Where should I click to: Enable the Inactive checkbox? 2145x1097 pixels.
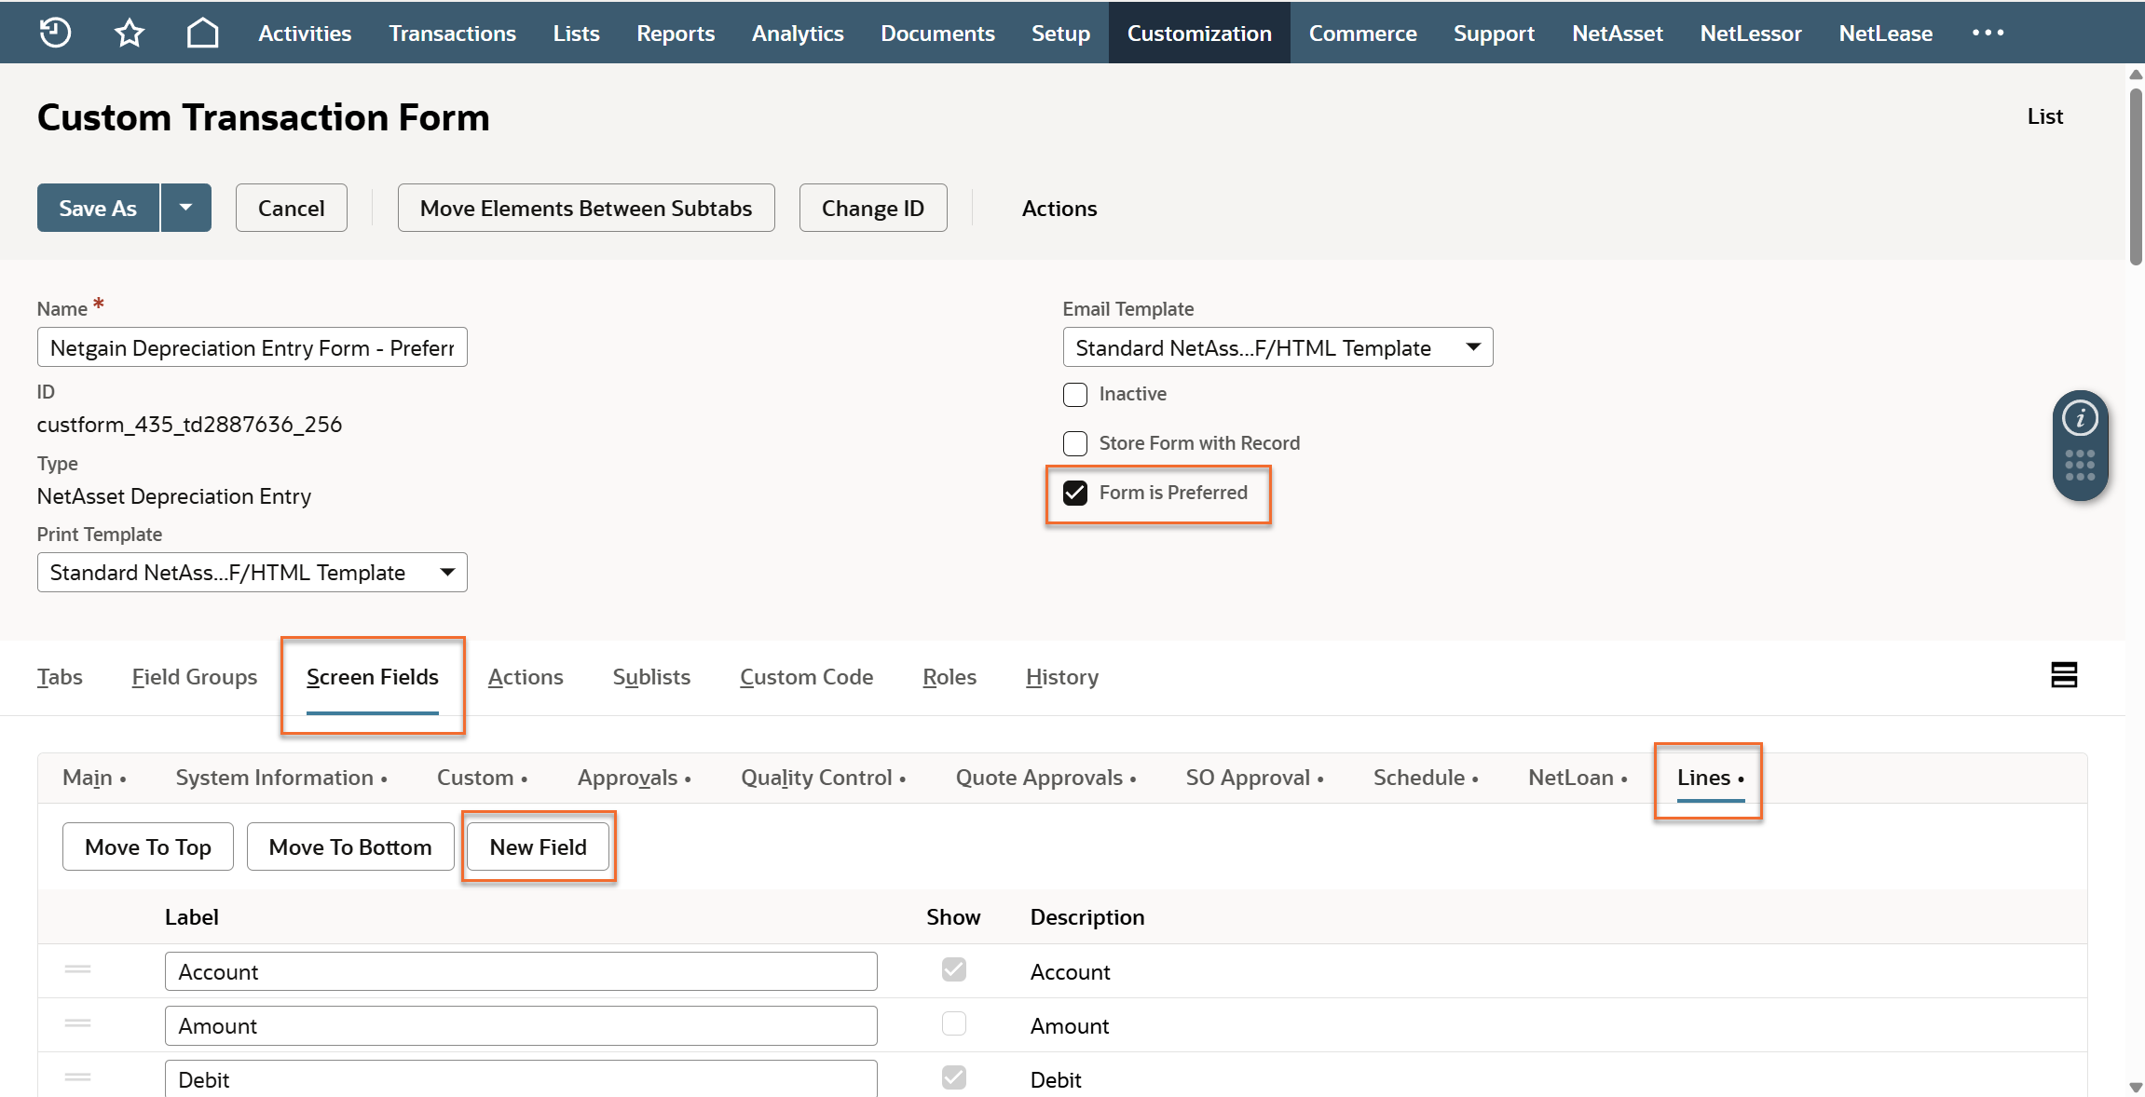tap(1075, 395)
